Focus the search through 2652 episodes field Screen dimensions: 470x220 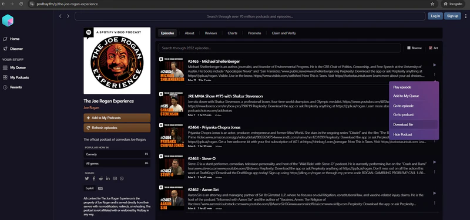coord(280,48)
